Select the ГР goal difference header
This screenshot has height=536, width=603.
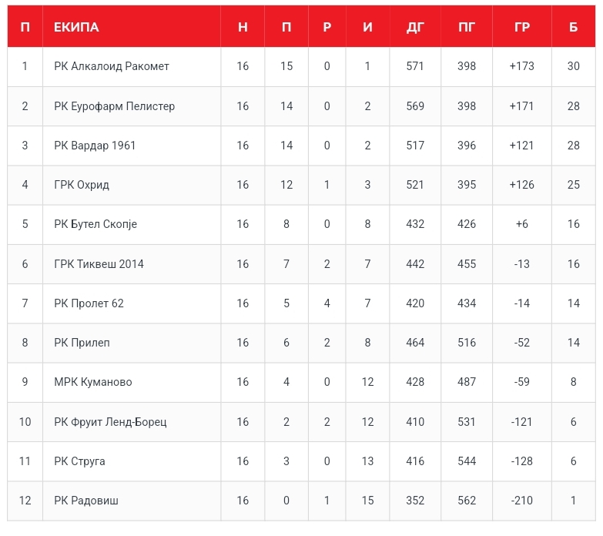coord(521,27)
